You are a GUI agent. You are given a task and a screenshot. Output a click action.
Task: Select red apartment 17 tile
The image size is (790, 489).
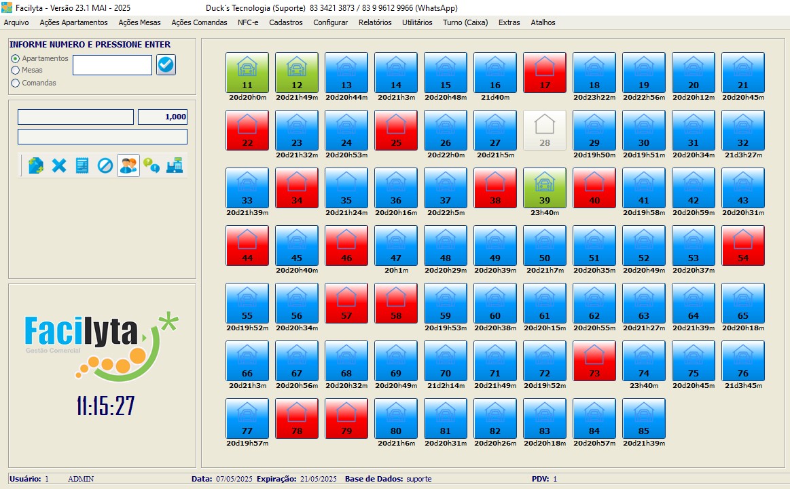pyautogui.click(x=545, y=73)
